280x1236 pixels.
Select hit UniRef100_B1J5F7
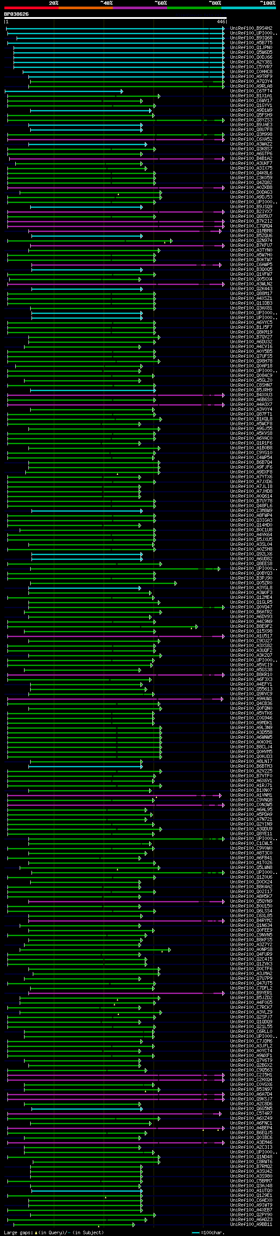(251, 328)
